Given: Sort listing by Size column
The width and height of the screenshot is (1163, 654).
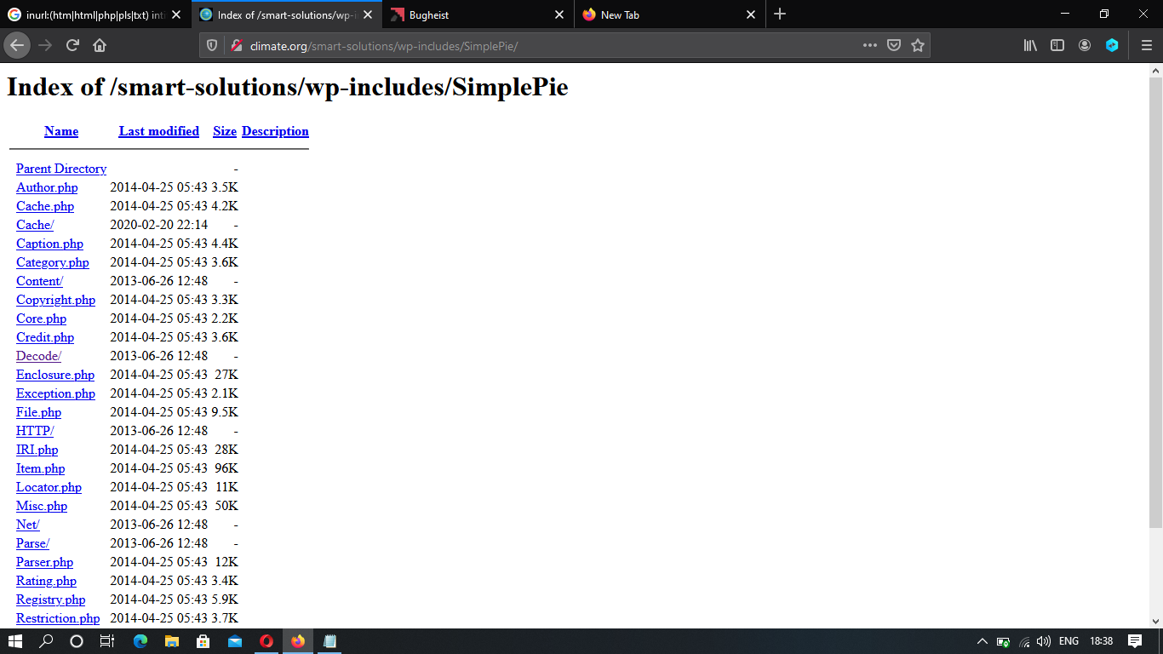Looking at the screenshot, I should pyautogui.click(x=225, y=131).
